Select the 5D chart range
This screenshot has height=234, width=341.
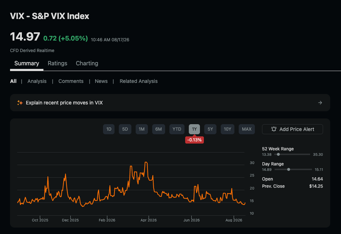pos(125,129)
